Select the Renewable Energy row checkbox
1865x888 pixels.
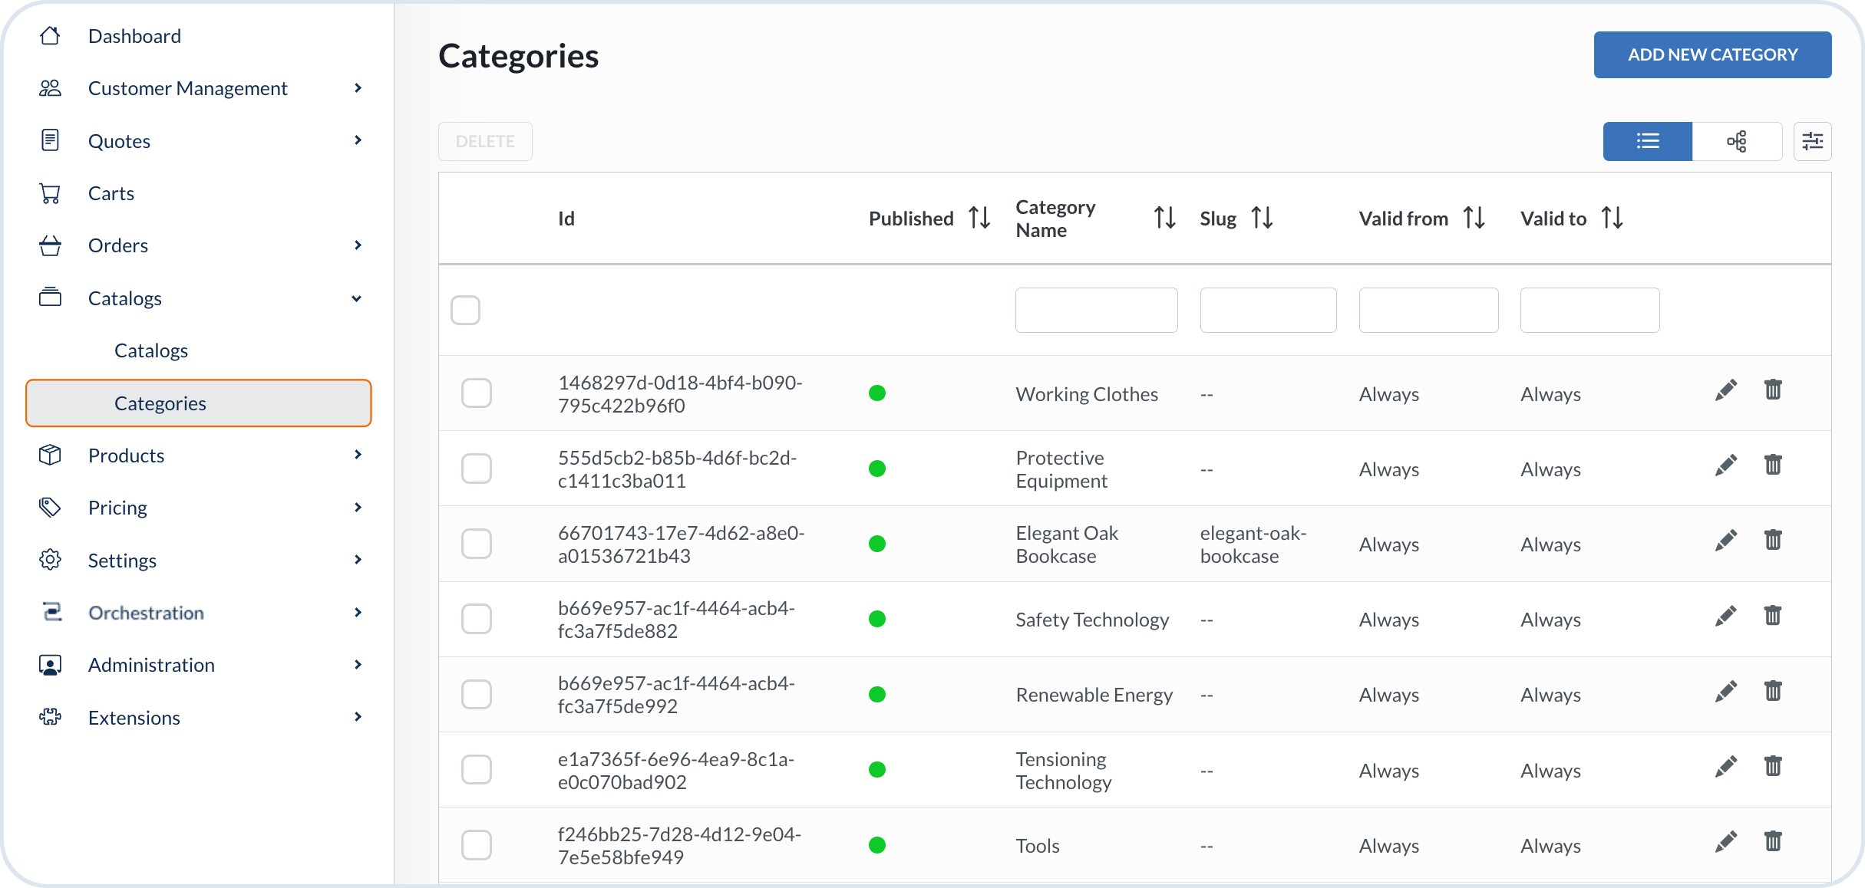[x=476, y=694]
